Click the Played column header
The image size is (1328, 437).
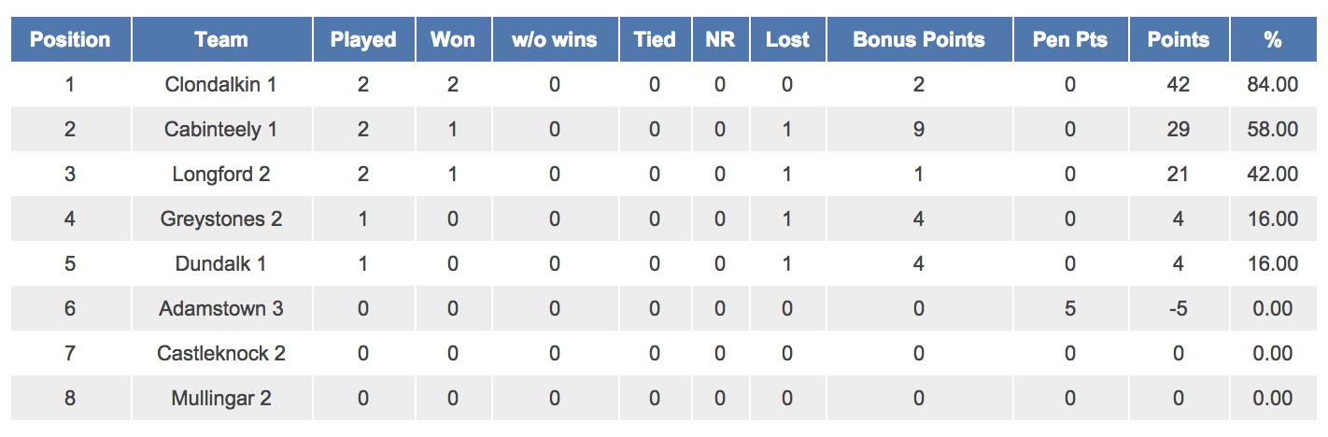point(363,40)
